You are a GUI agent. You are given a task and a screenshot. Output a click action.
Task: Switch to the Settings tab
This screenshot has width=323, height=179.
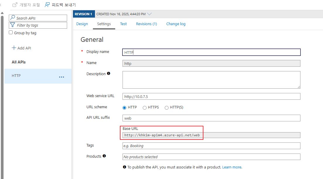point(104,24)
